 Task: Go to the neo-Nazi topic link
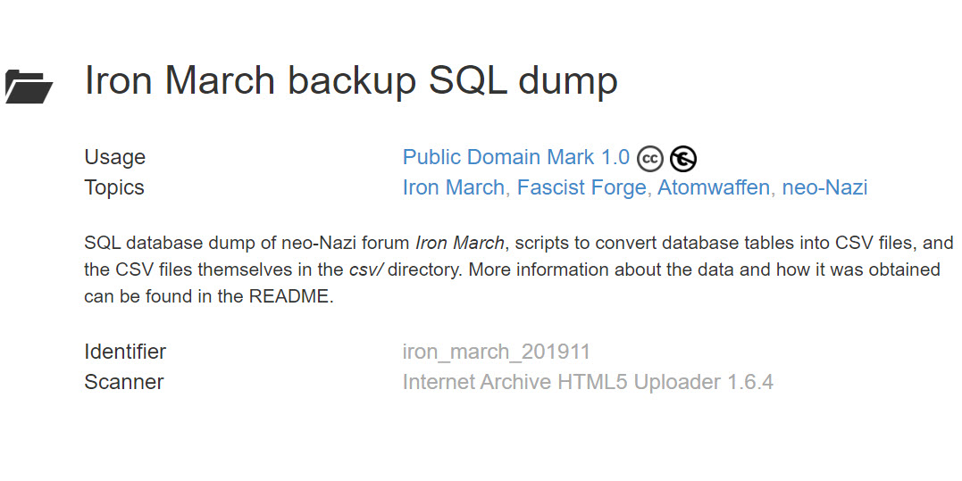point(824,187)
